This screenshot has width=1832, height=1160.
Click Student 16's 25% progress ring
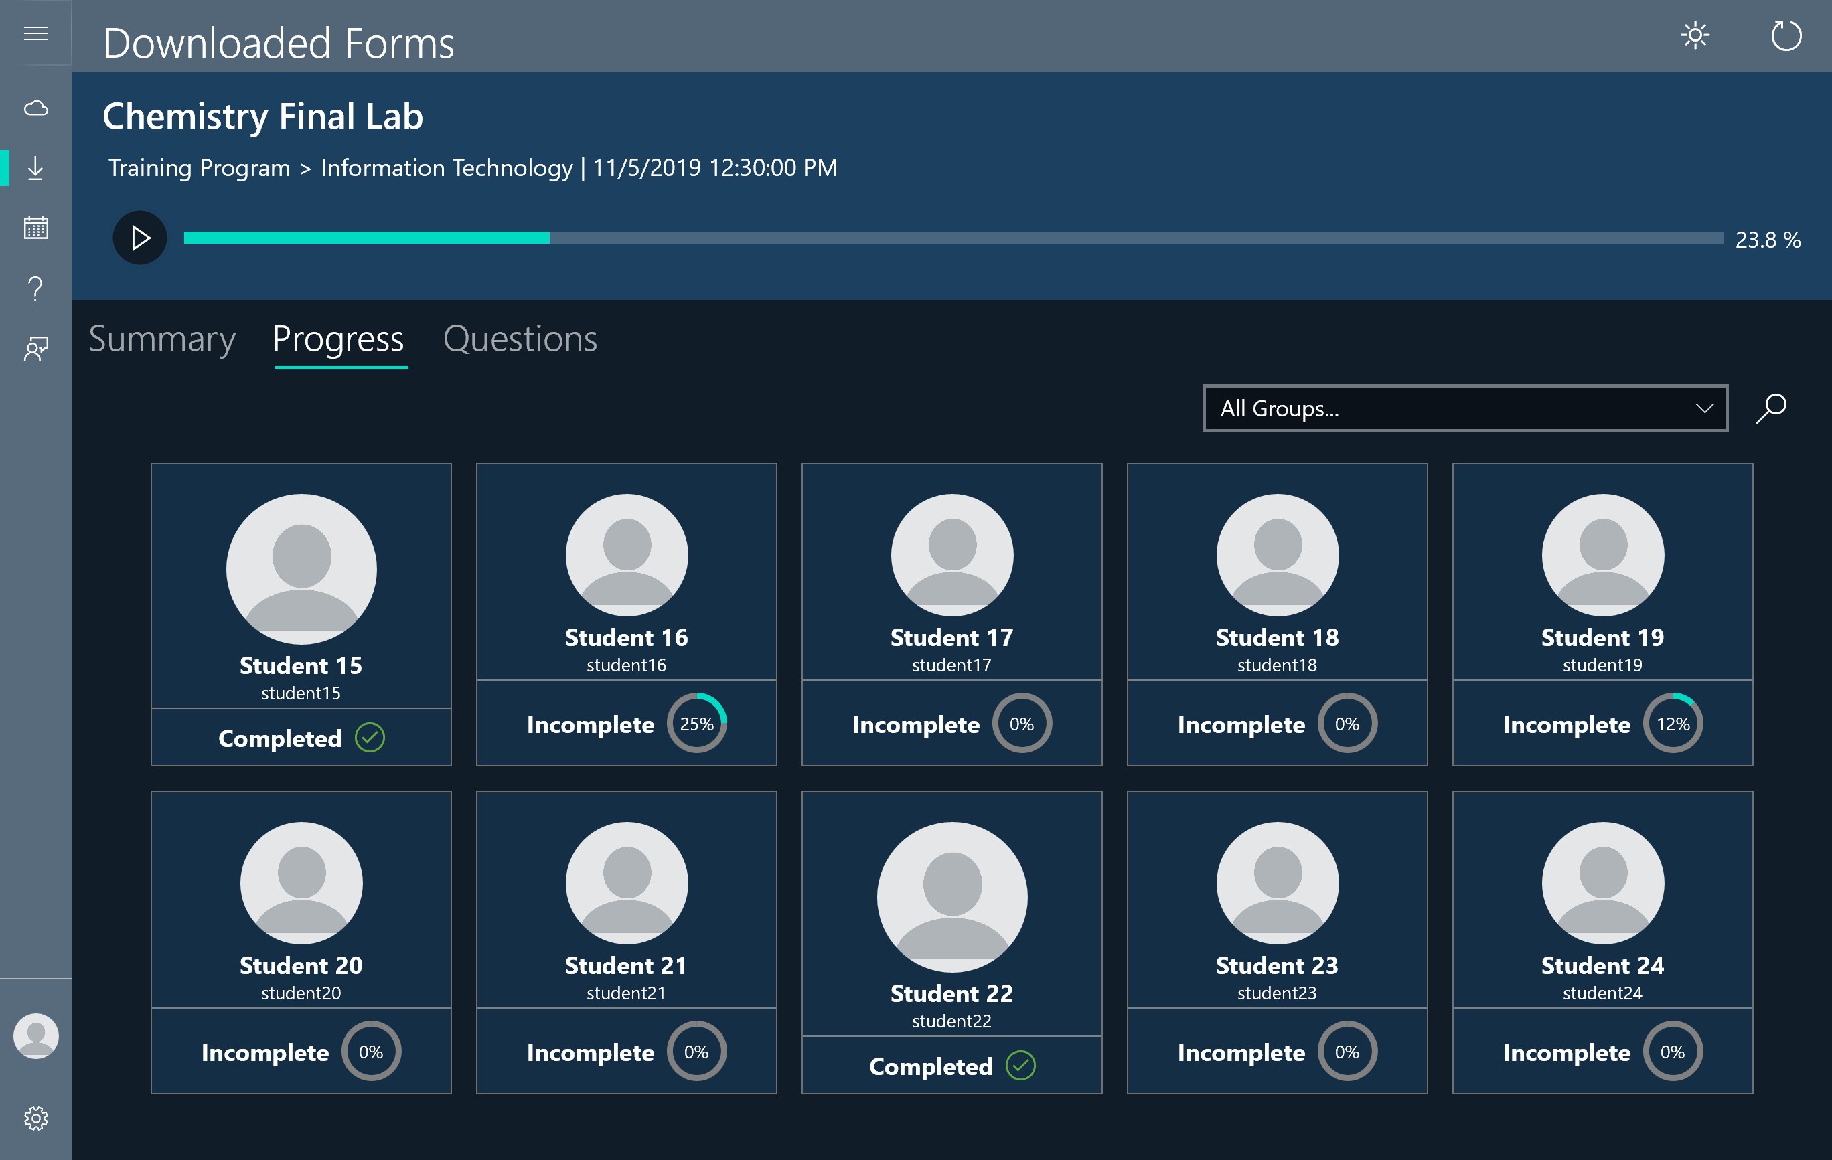point(696,724)
